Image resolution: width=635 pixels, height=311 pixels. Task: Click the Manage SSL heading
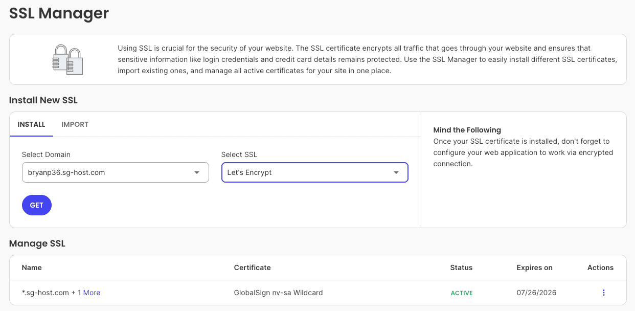pos(37,243)
